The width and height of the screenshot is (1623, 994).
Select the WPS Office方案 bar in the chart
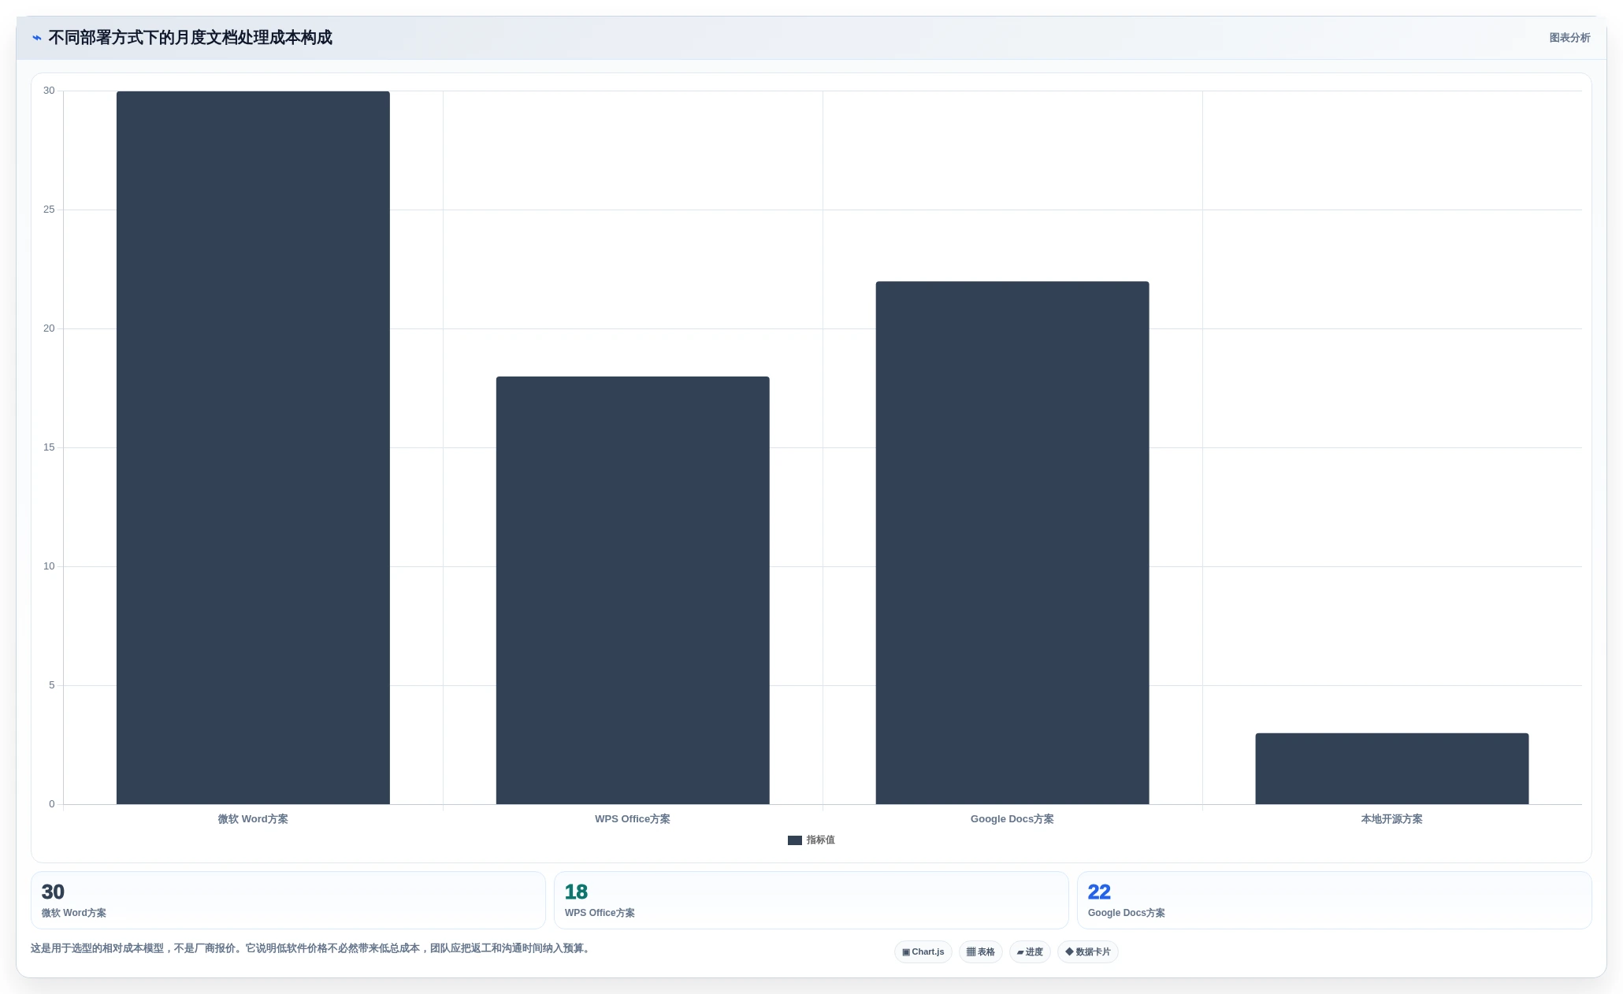point(633,590)
